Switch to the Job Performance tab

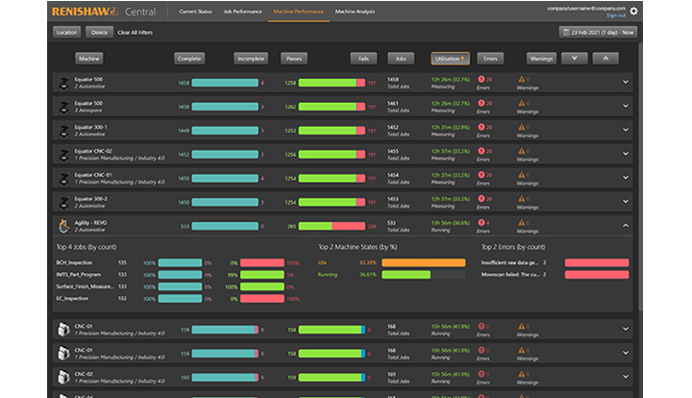click(242, 12)
